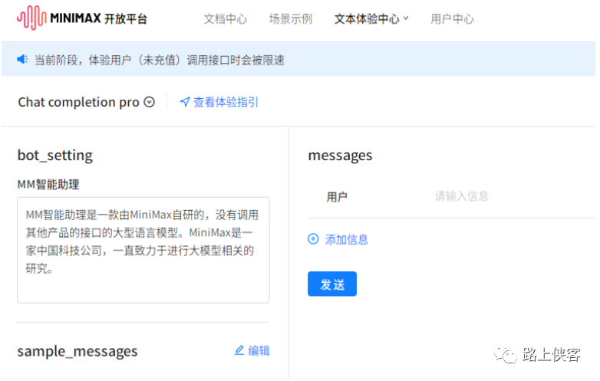600x381 pixels.
Task: Click the paper-plane guide icon
Action: click(x=185, y=102)
